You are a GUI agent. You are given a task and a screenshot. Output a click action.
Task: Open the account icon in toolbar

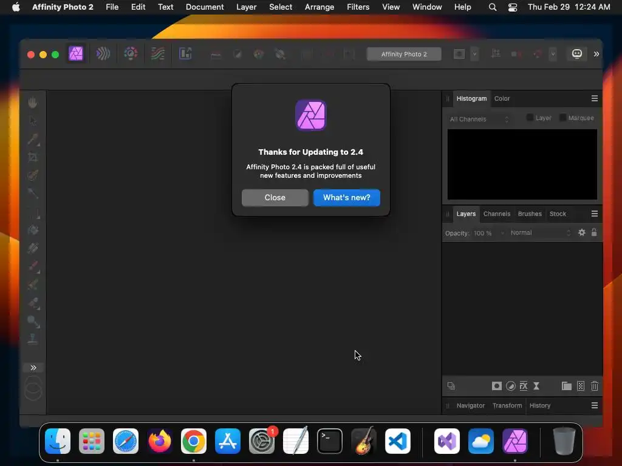(577, 53)
